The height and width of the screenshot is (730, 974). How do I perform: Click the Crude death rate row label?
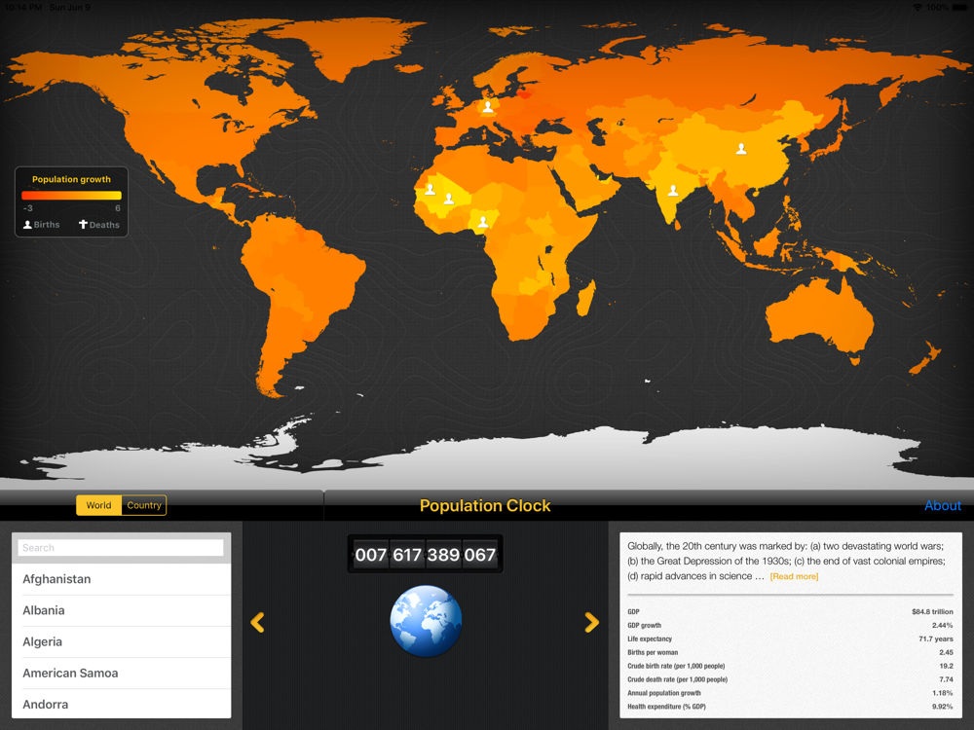[677, 679]
